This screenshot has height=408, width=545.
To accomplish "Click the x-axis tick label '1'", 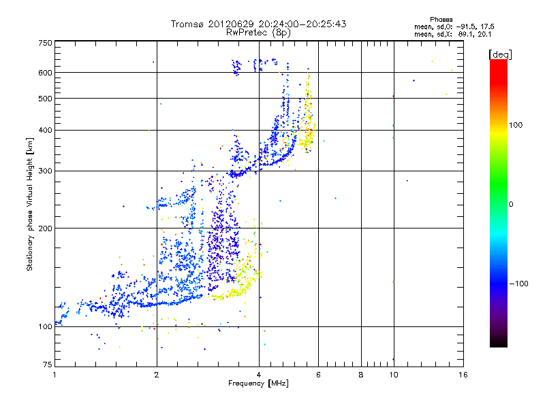I will point(54,375).
